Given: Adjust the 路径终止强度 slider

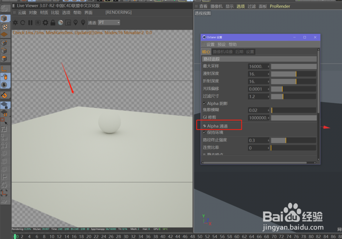Looking at the screenshot, I should point(293,141).
